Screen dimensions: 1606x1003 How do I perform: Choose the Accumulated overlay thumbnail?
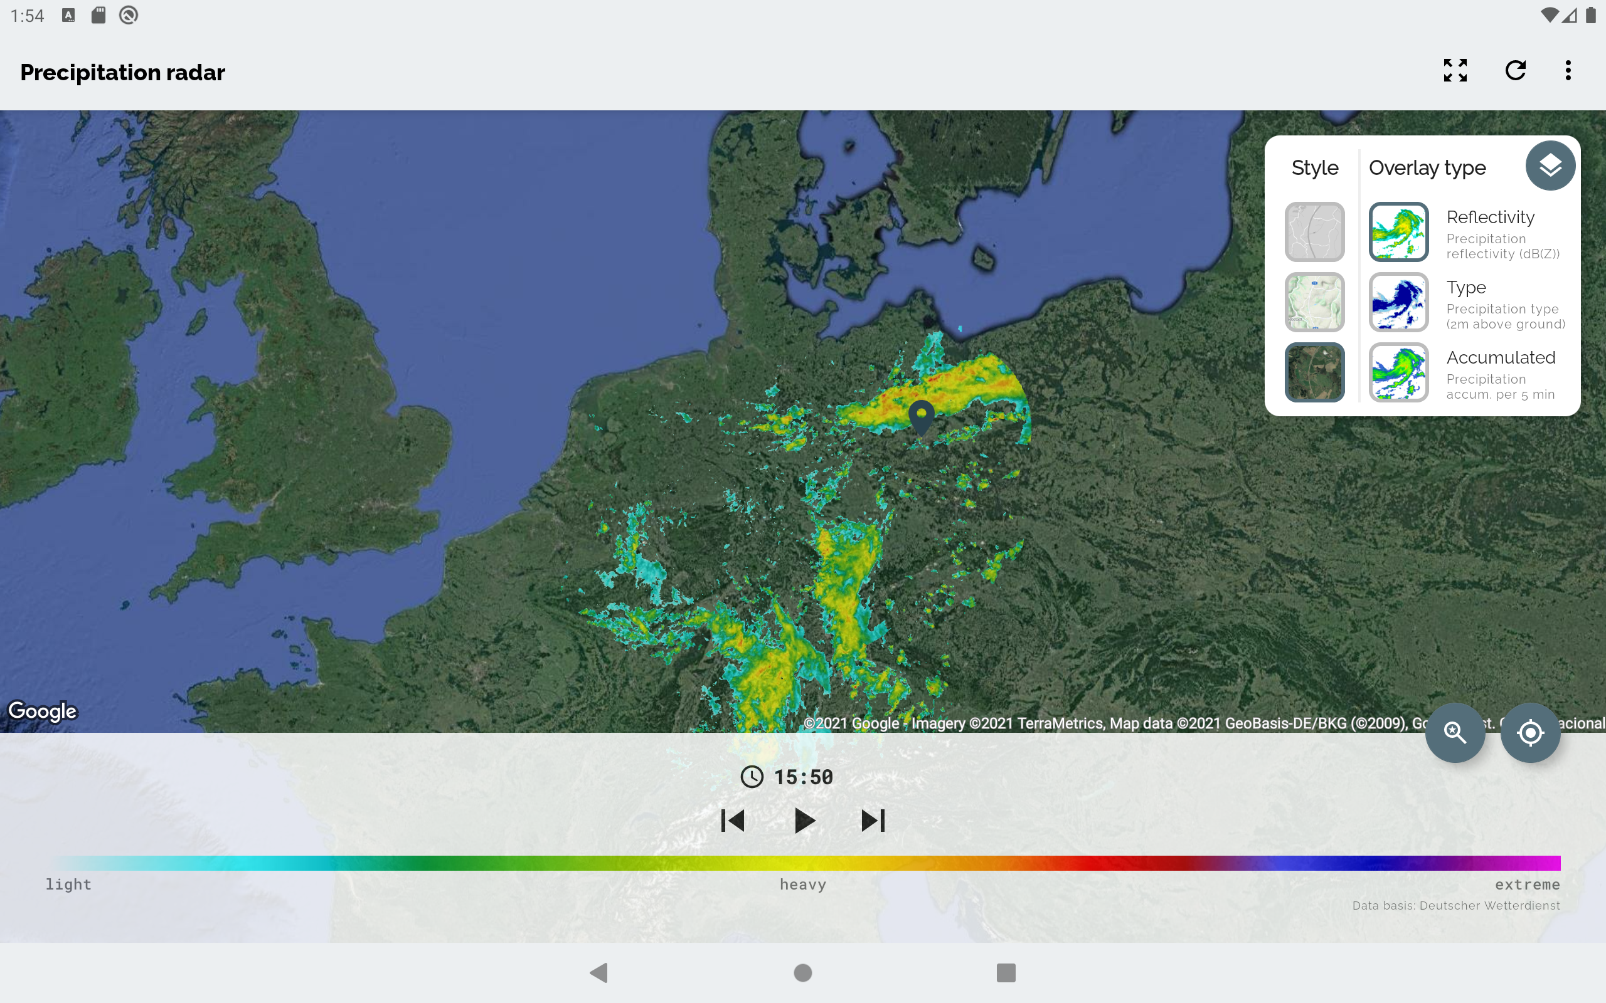pos(1398,372)
